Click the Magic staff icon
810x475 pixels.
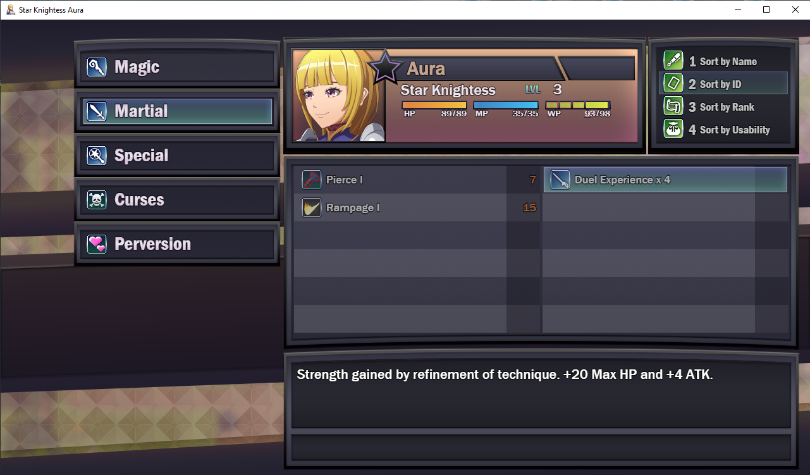(x=97, y=67)
